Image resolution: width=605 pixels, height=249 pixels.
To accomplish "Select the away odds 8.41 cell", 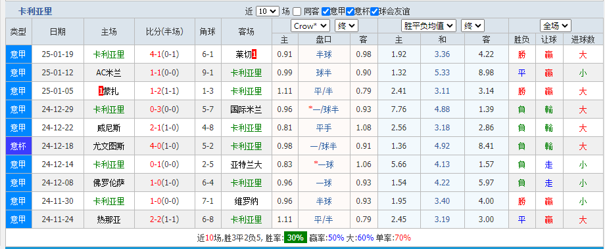I will tap(486, 146).
